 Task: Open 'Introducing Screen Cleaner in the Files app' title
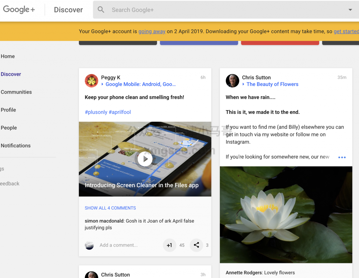tap(142, 185)
